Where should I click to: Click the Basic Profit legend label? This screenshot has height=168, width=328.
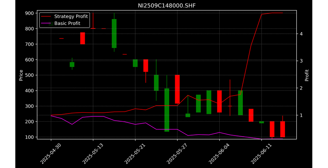pyautogui.click(x=67, y=23)
